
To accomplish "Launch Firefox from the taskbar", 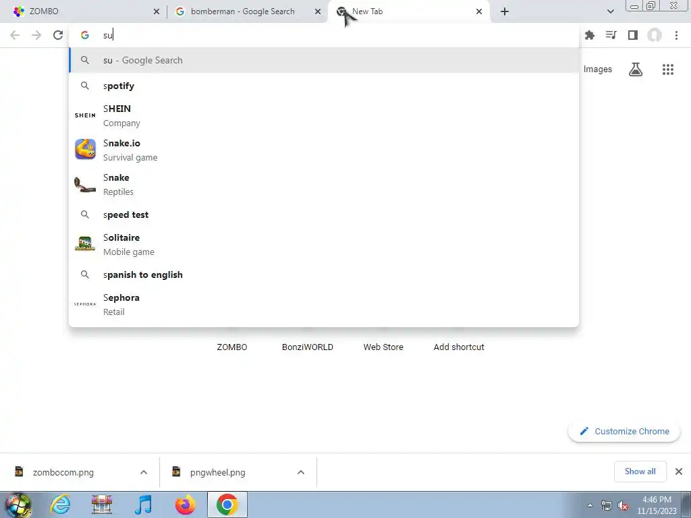I will pos(185,505).
